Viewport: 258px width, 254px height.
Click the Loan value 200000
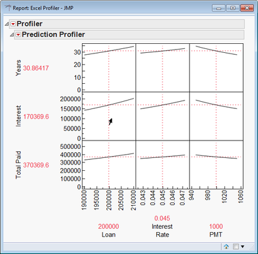(108, 226)
